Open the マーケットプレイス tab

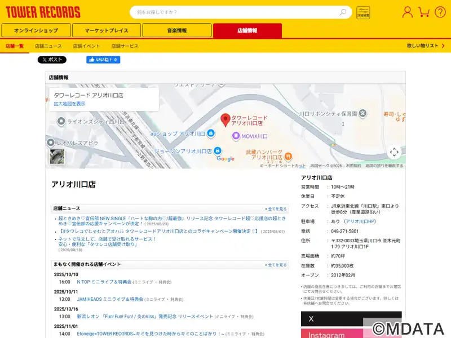107,30
